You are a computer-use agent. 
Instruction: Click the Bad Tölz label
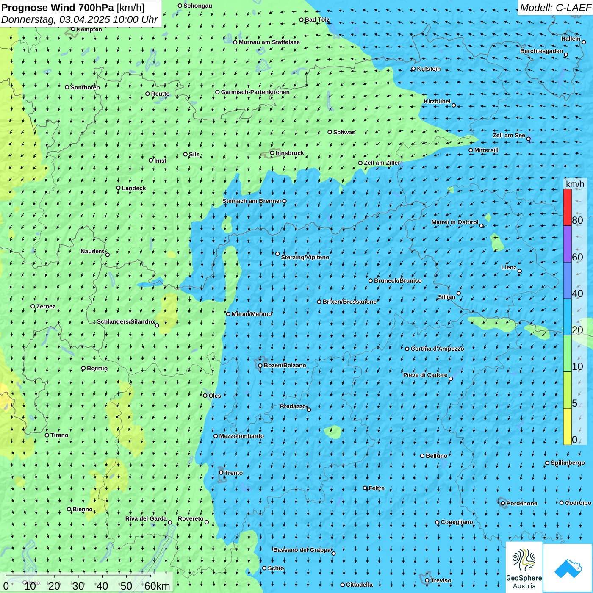coord(317,19)
